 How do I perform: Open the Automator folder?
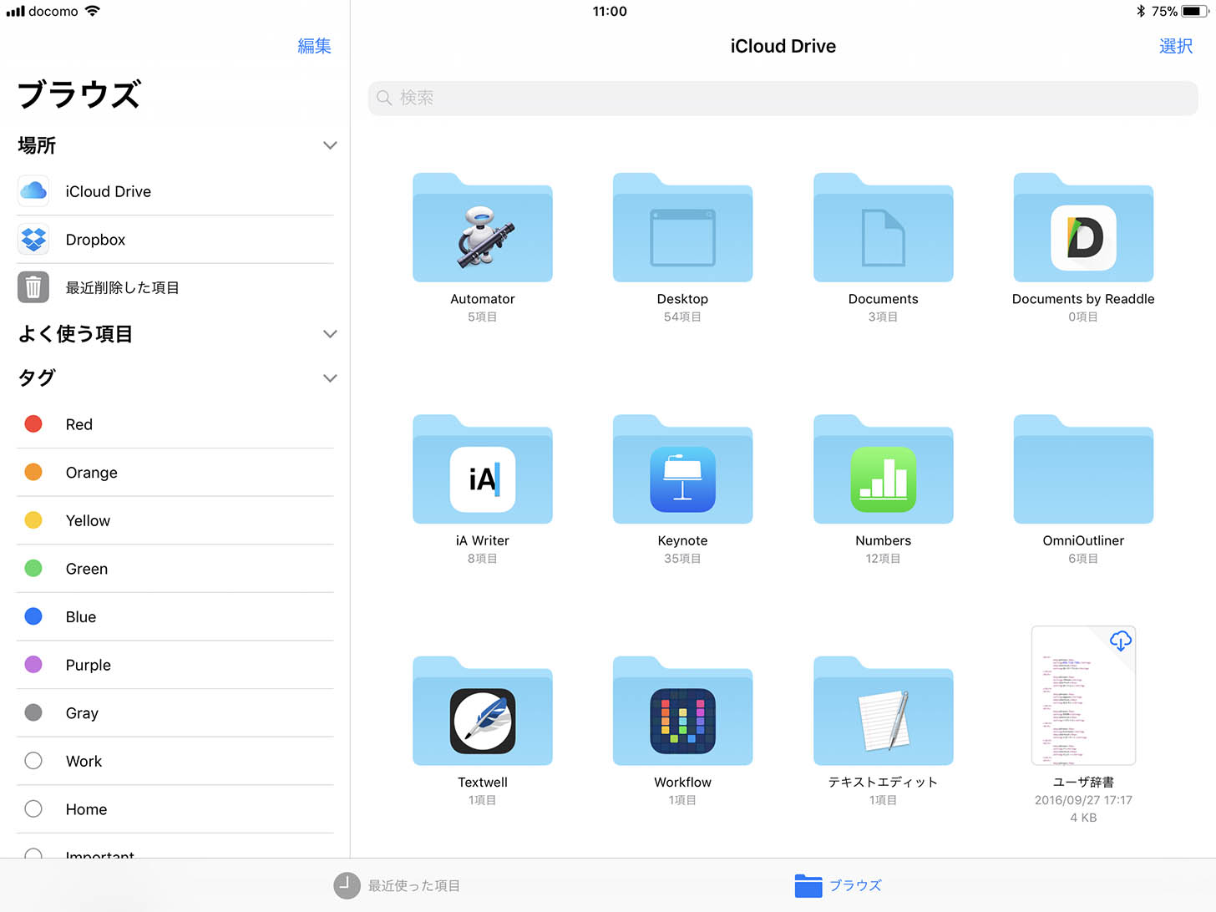click(x=482, y=229)
